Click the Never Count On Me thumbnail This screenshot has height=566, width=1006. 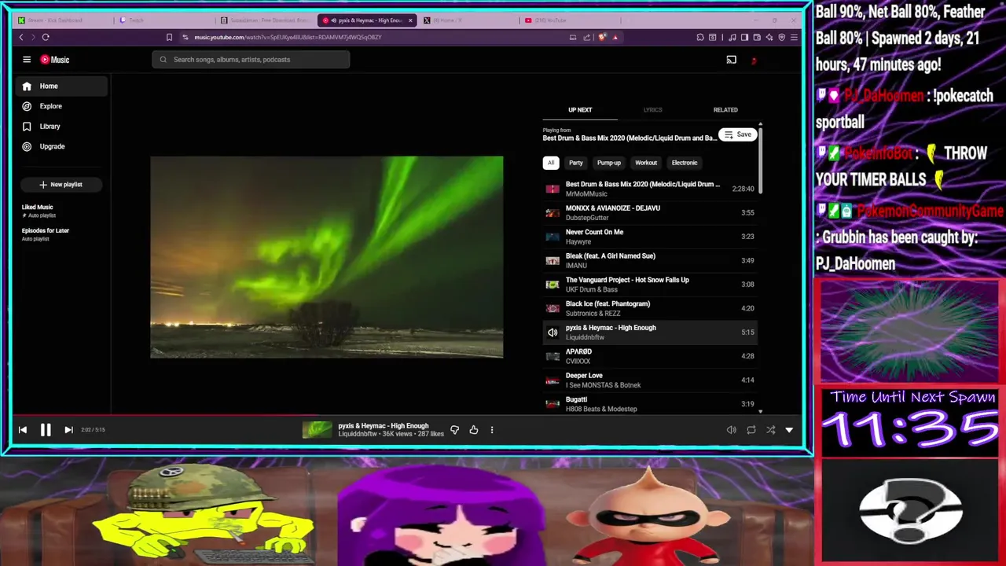click(x=553, y=237)
